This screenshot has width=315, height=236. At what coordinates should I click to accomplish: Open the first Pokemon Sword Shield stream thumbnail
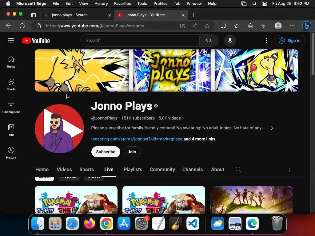76,200
